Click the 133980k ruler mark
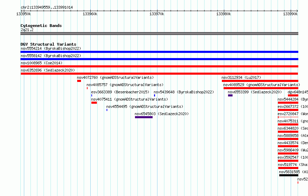 [x=224, y=14]
